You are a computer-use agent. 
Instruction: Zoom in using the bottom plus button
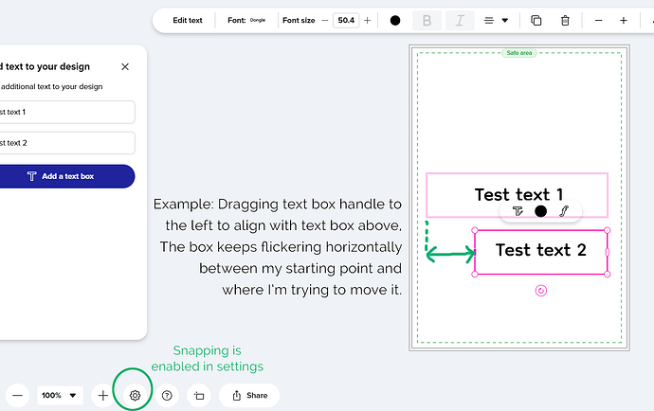click(102, 395)
